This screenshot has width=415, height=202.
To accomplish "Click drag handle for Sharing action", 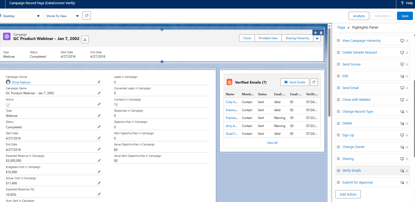I will click(x=338, y=159).
